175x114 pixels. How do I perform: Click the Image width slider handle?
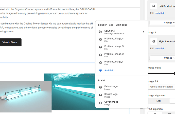click(174, 73)
